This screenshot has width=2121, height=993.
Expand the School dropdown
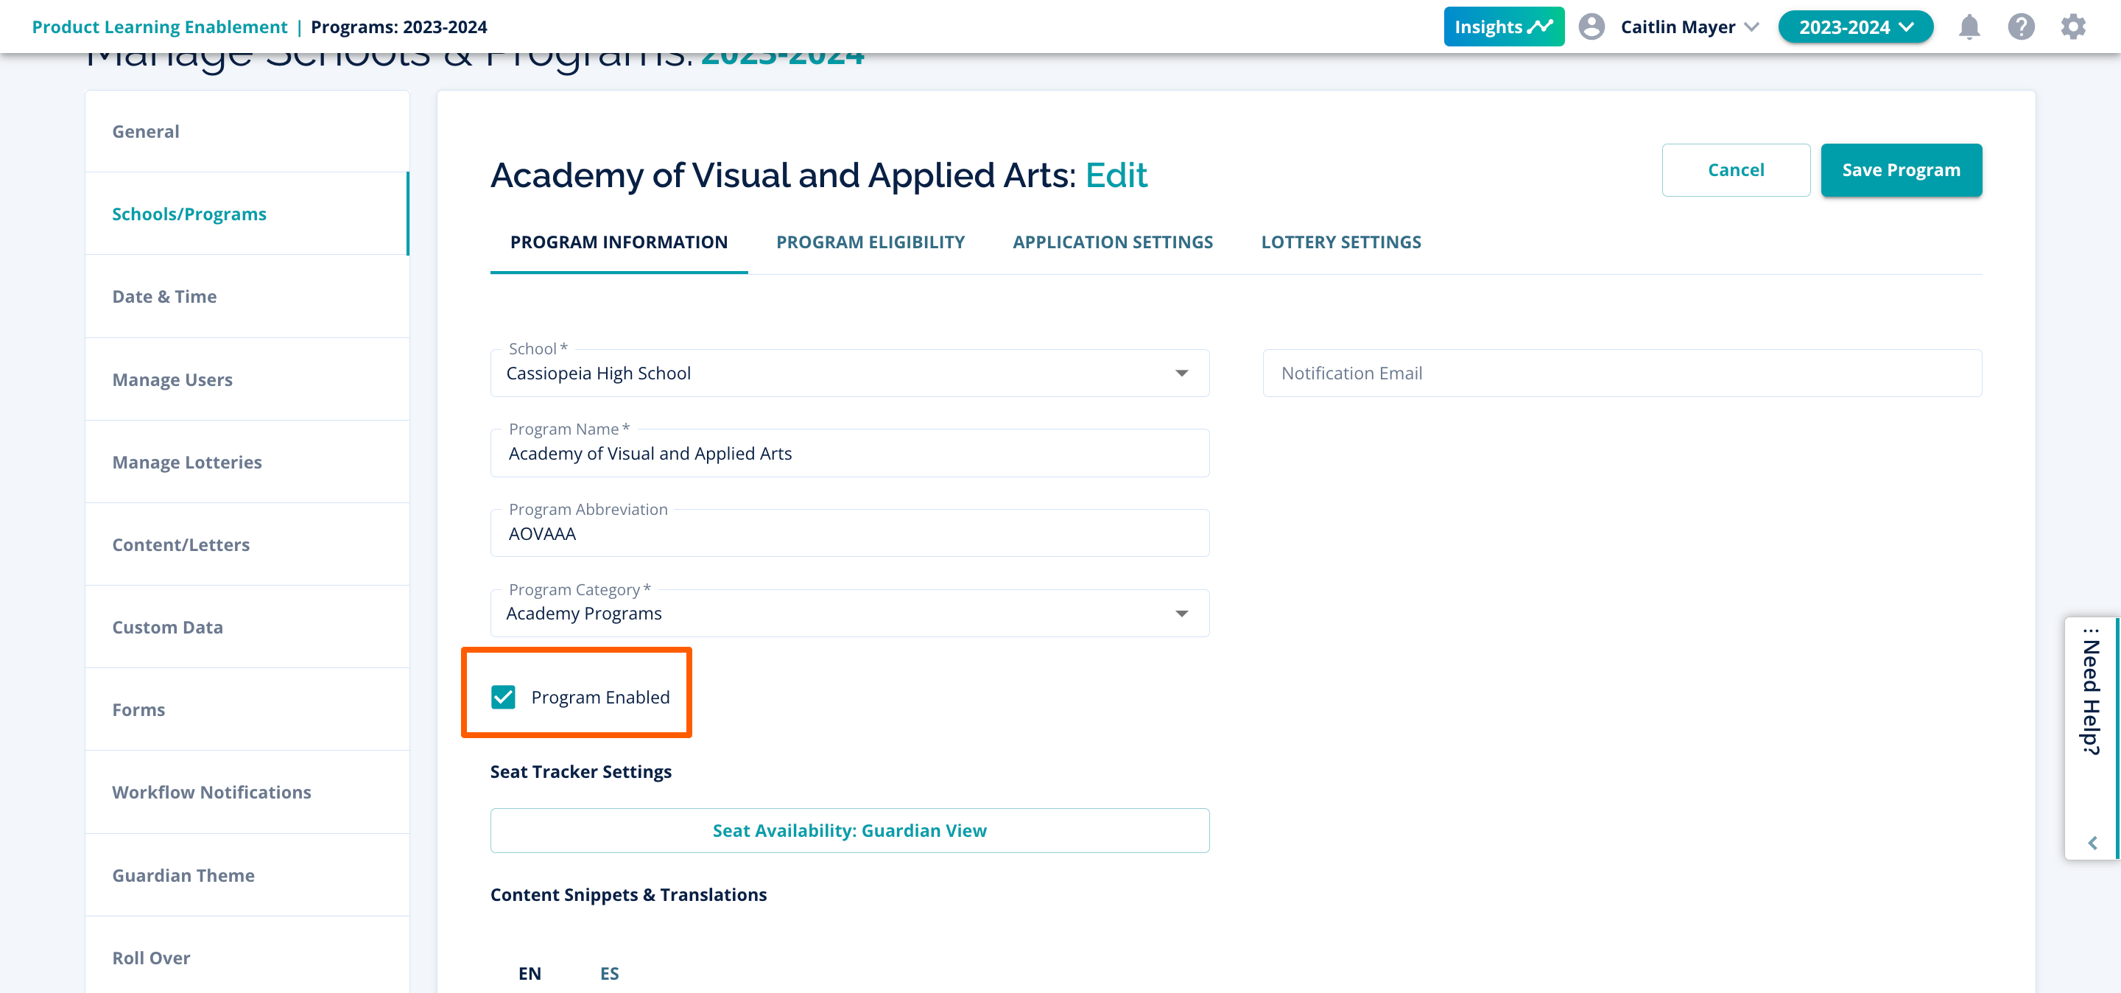(1181, 373)
